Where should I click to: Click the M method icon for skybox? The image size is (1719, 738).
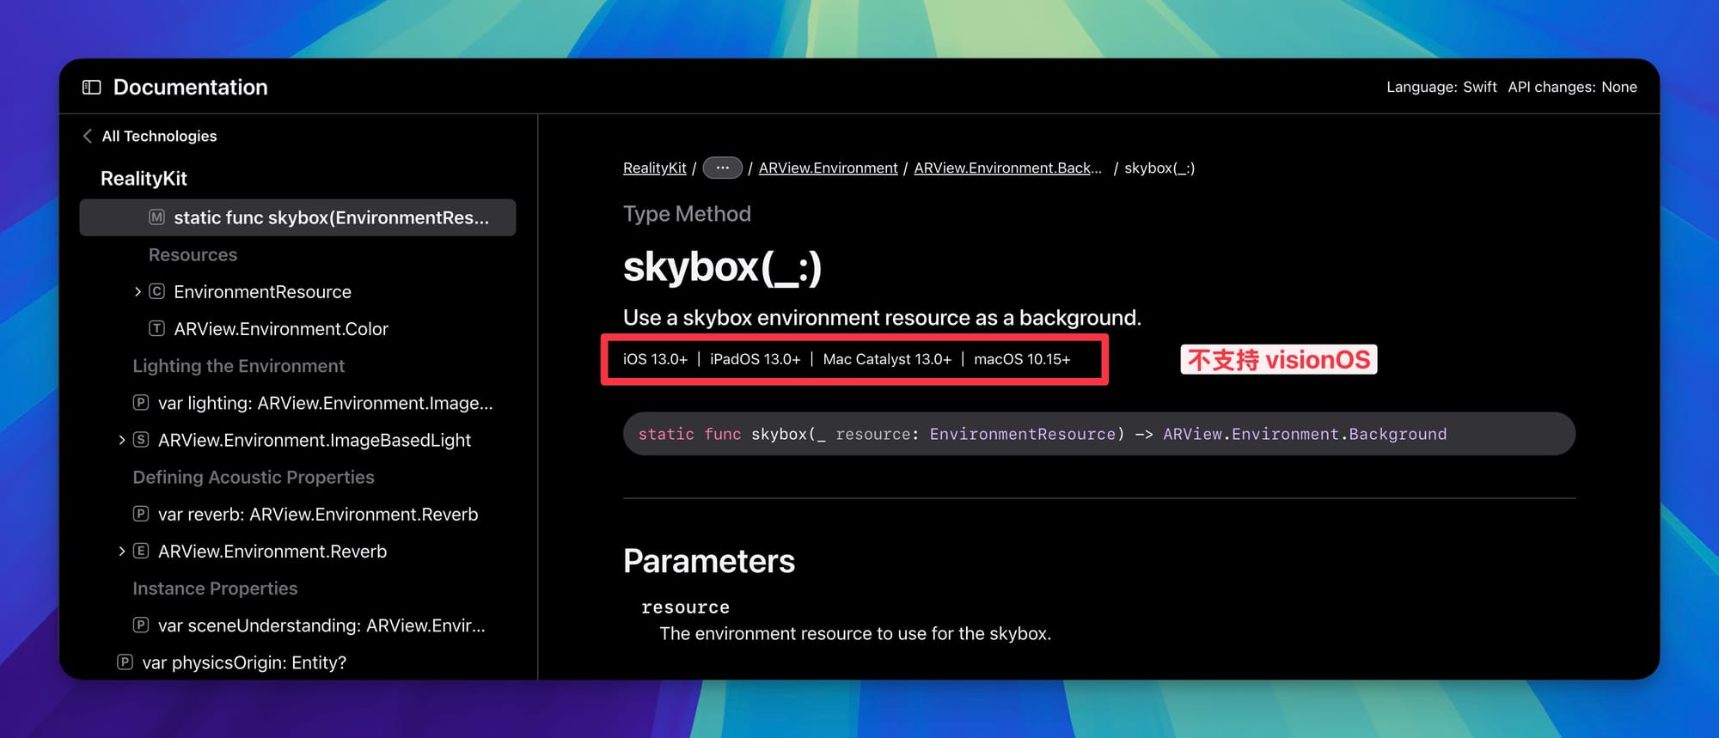pyautogui.click(x=156, y=217)
